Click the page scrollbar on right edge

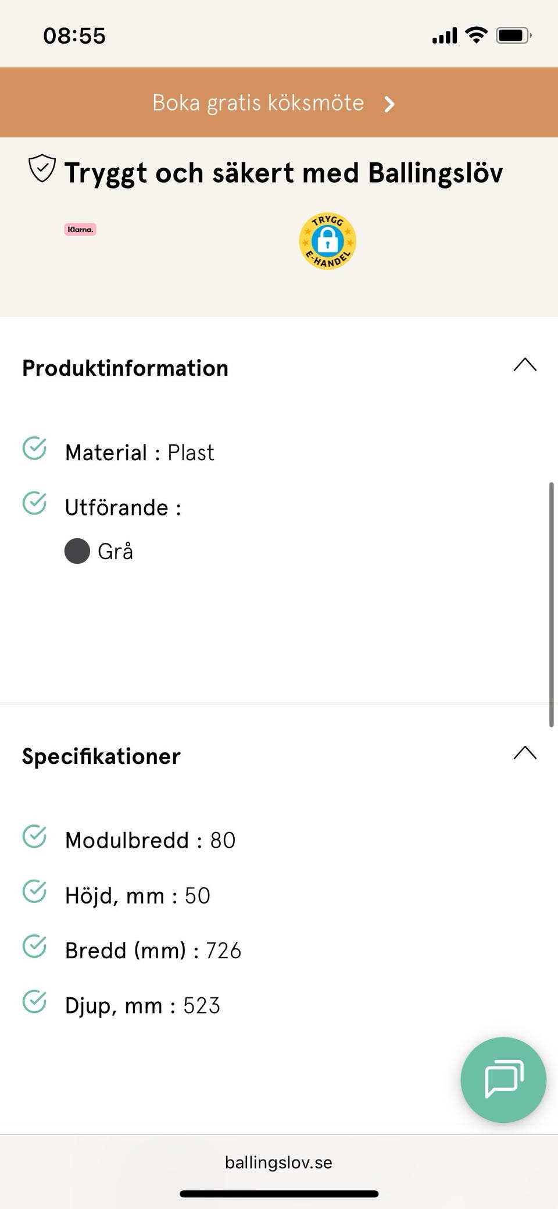pos(551,605)
